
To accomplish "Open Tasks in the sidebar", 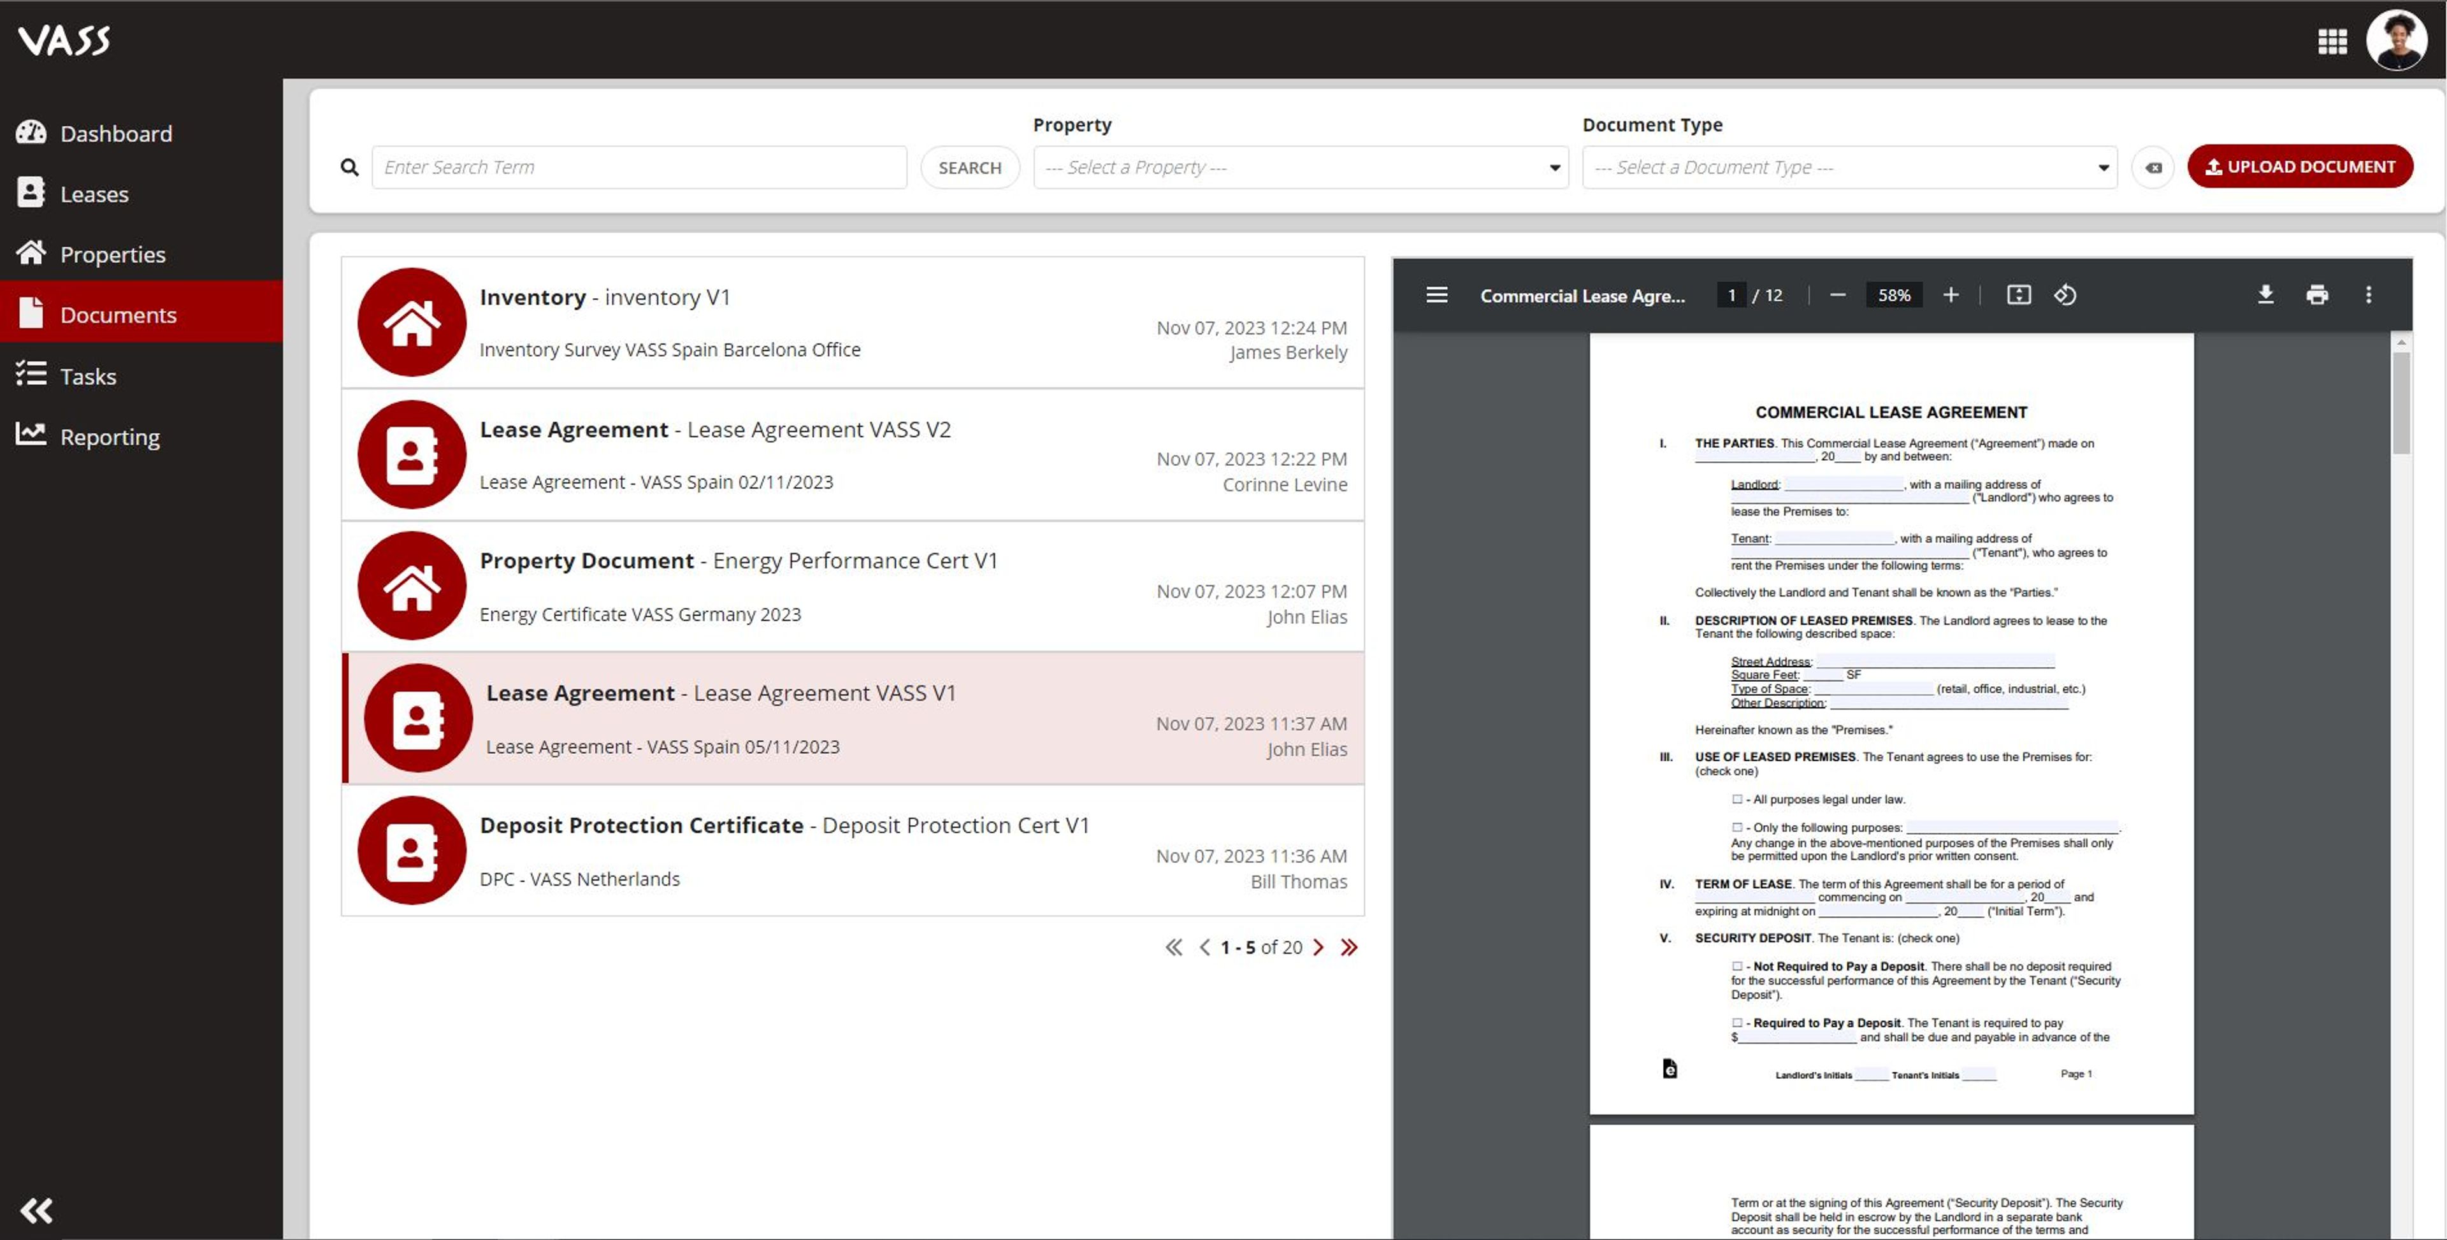I will point(141,377).
